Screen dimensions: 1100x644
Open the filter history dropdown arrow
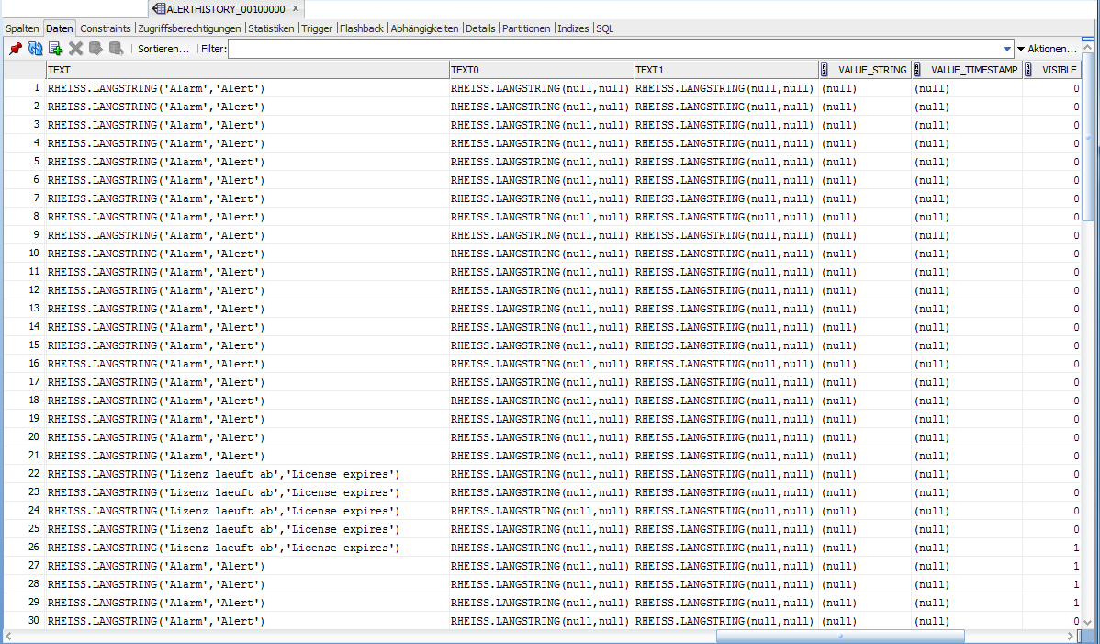pyautogui.click(x=1007, y=49)
